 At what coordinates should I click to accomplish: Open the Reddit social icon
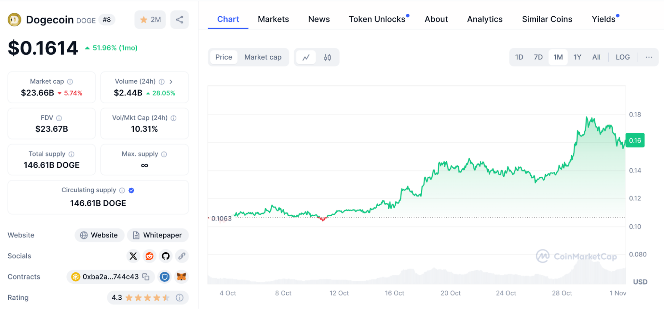[149, 256]
